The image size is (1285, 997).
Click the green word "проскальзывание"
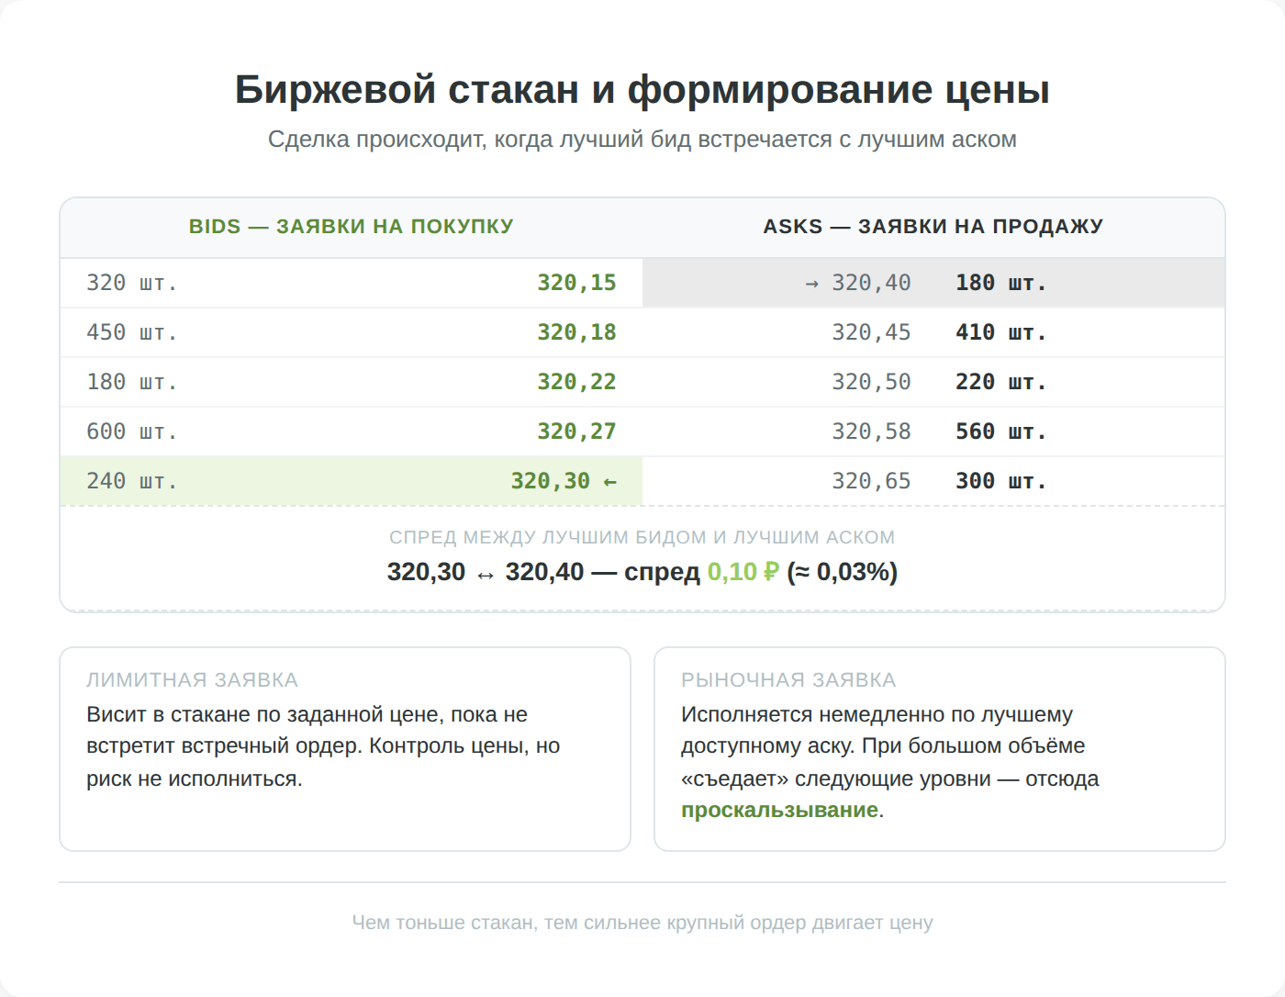click(779, 811)
